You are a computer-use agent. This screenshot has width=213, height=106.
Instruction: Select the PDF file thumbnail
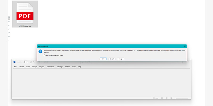25,14
